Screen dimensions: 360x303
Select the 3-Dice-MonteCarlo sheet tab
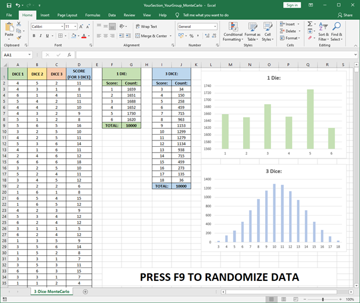point(52,291)
